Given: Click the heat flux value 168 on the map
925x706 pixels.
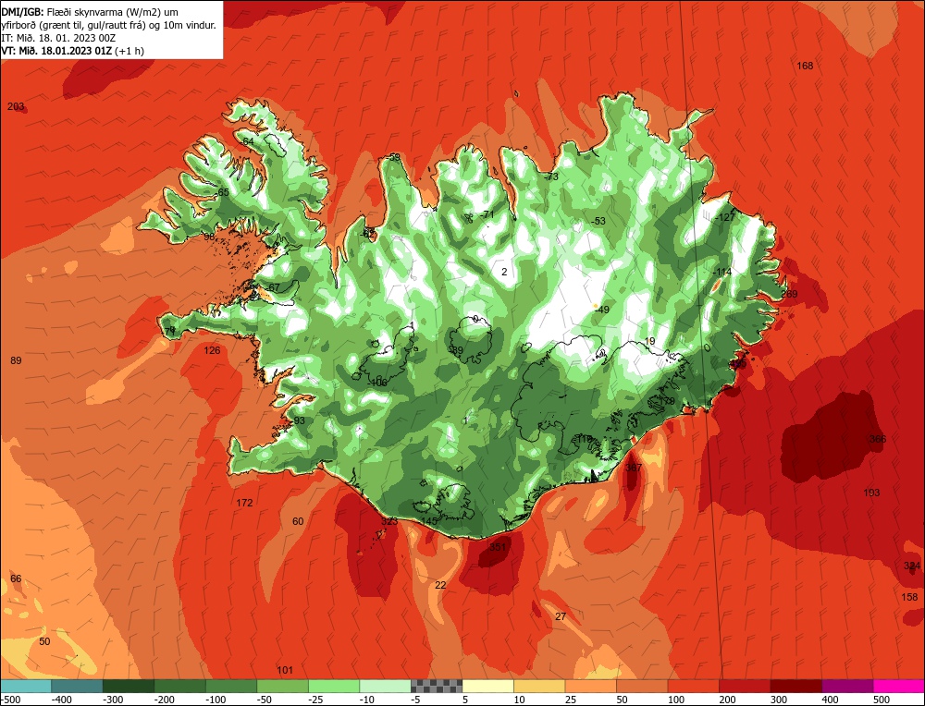Looking at the screenshot, I should tap(805, 66).
